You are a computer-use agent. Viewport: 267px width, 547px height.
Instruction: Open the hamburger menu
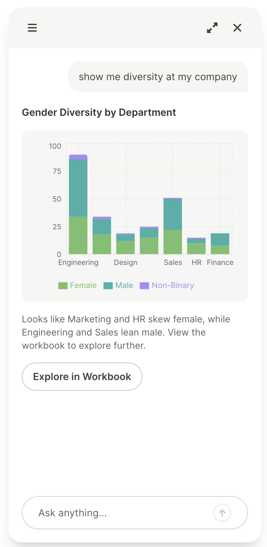[x=32, y=28]
